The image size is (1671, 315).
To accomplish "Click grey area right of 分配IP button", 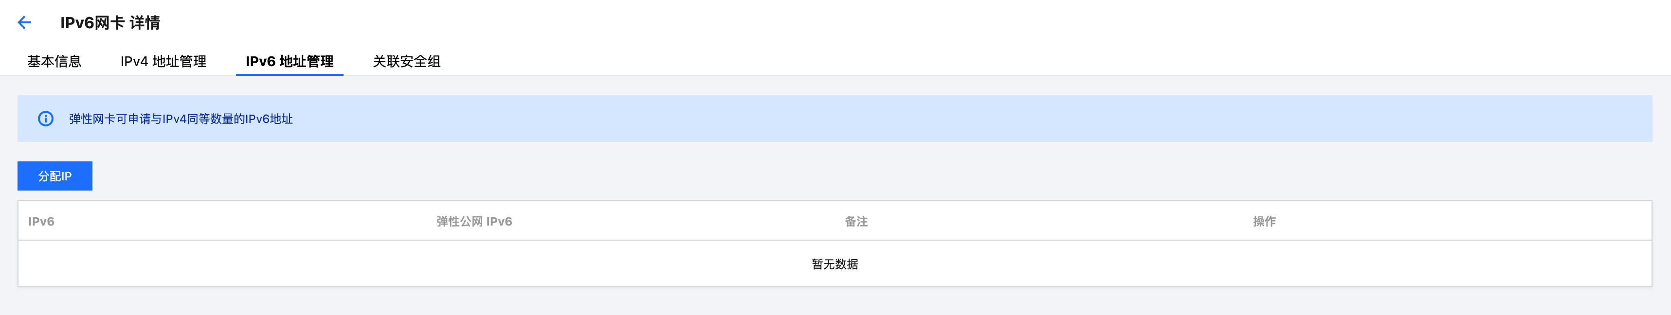I will [x=843, y=175].
